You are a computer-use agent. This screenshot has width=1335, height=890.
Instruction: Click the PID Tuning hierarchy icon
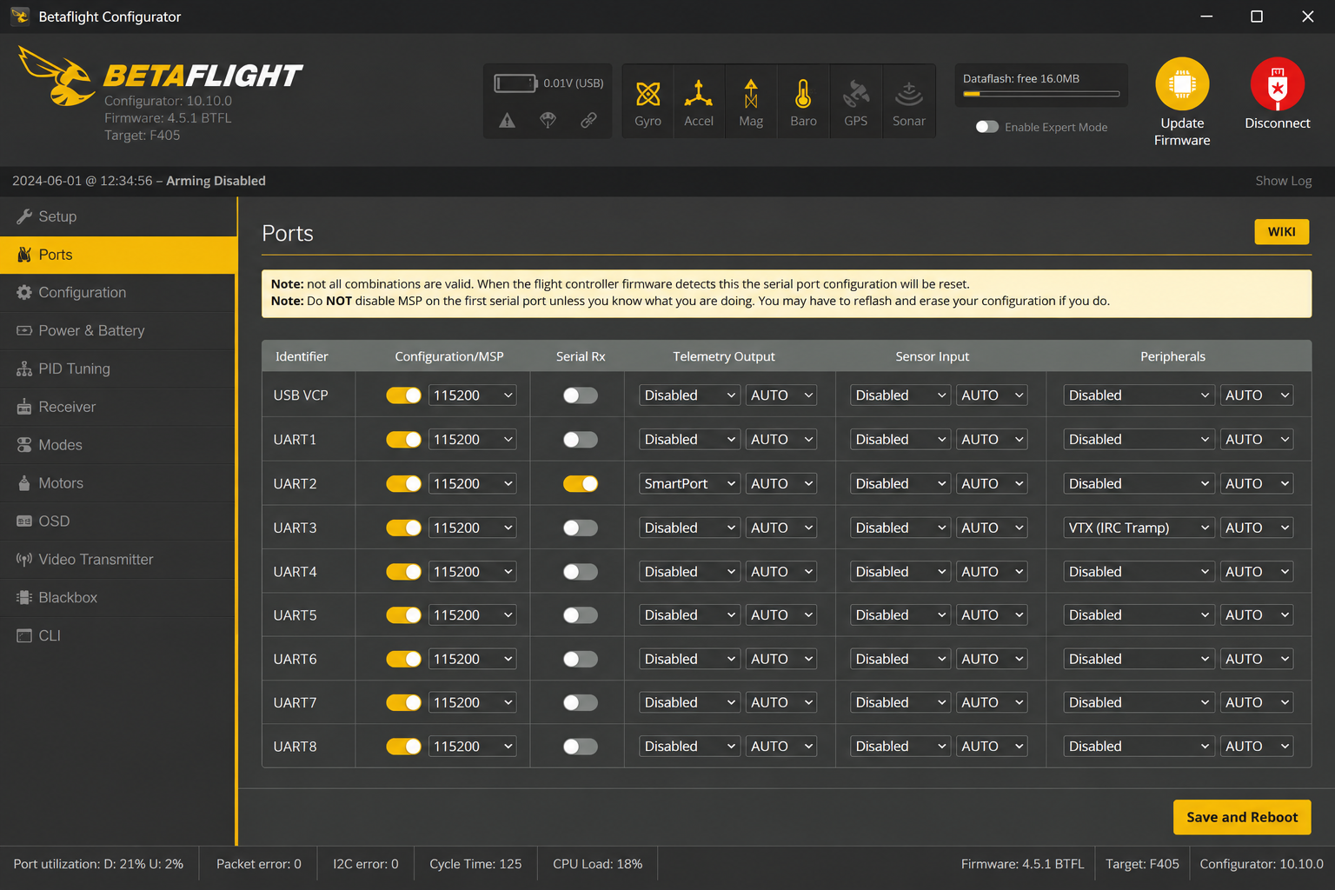(x=24, y=369)
